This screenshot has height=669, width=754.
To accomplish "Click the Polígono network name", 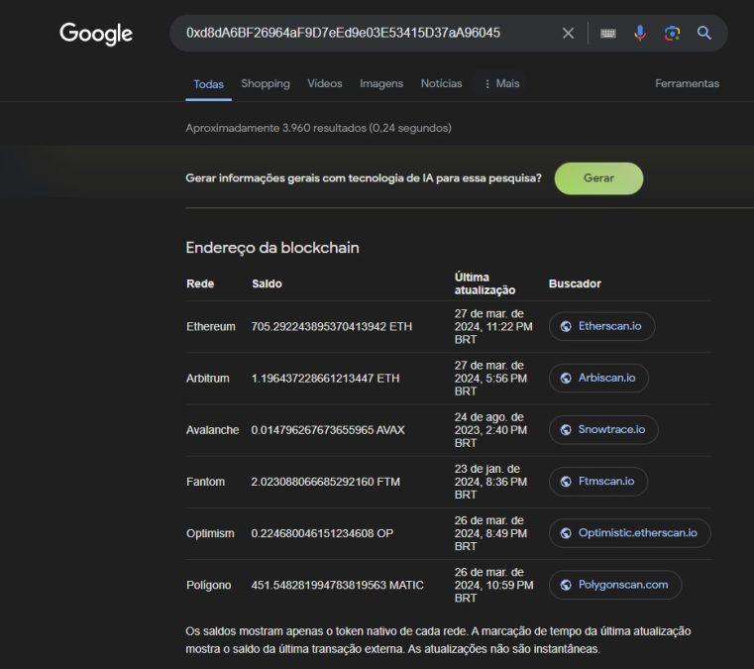I will pos(209,586).
